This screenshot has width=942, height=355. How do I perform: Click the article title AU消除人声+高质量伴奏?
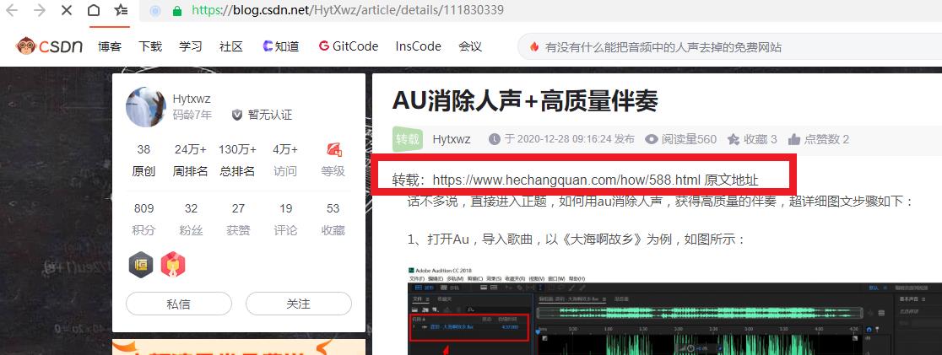pyautogui.click(x=525, y=100)
